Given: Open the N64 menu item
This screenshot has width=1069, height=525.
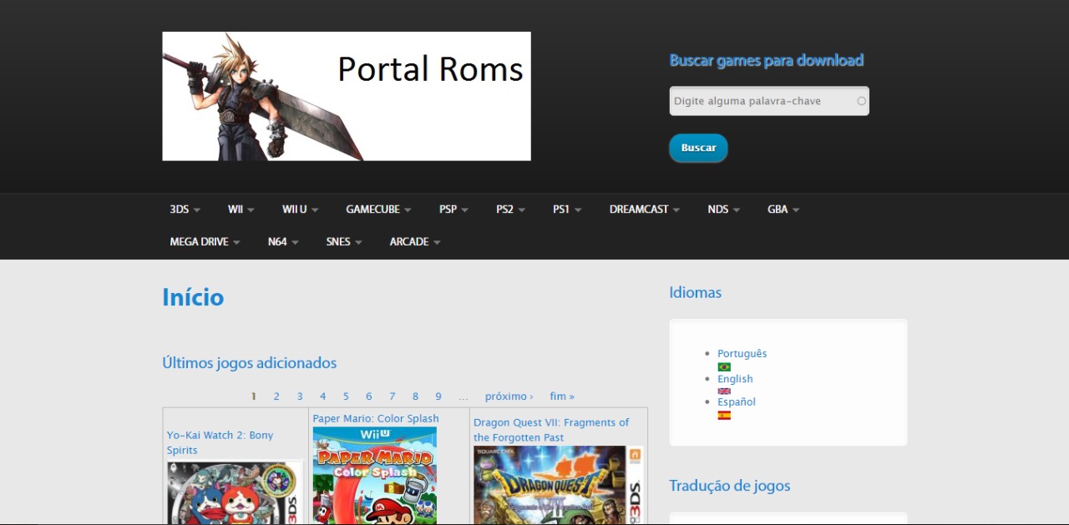Looking at the screenshot, I should pos(282,242).
